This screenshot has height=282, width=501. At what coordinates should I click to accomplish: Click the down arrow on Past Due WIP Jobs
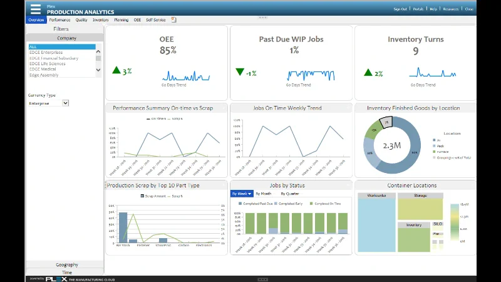(x=240, y=72)
